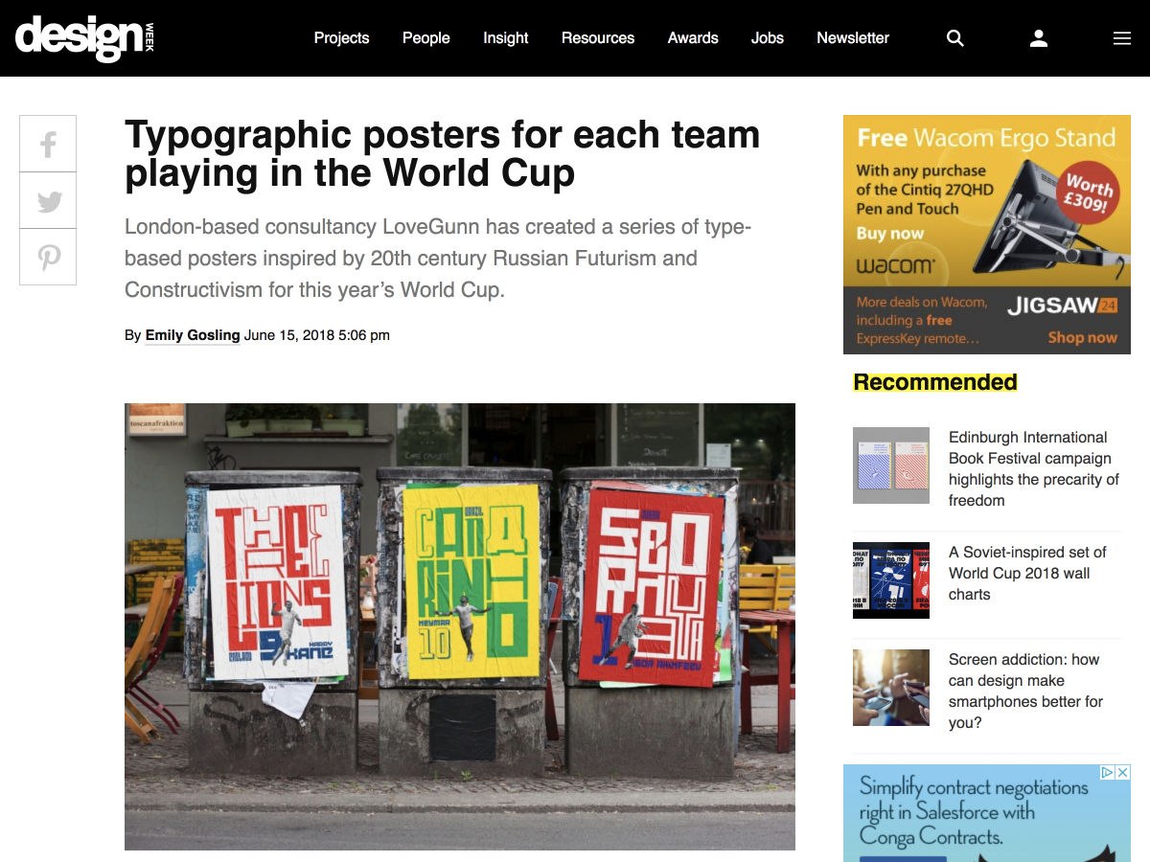Read Screen addiction smartphones article
The height and width of the screenshot is (862, 1150).
[1025, 691]
